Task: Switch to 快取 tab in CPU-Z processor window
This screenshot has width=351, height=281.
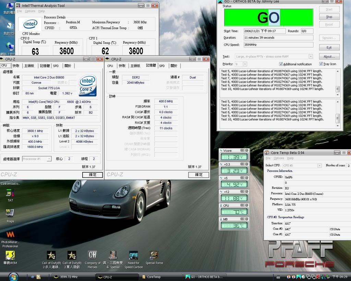Action: tap(16, 66)
